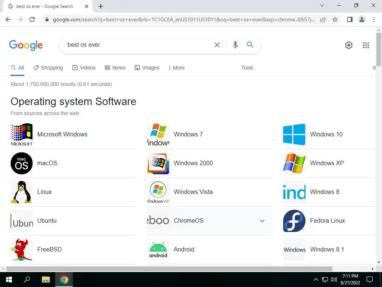
Task: Click the horizontal scrollbar thumb
Action: (x=169, y=269)
